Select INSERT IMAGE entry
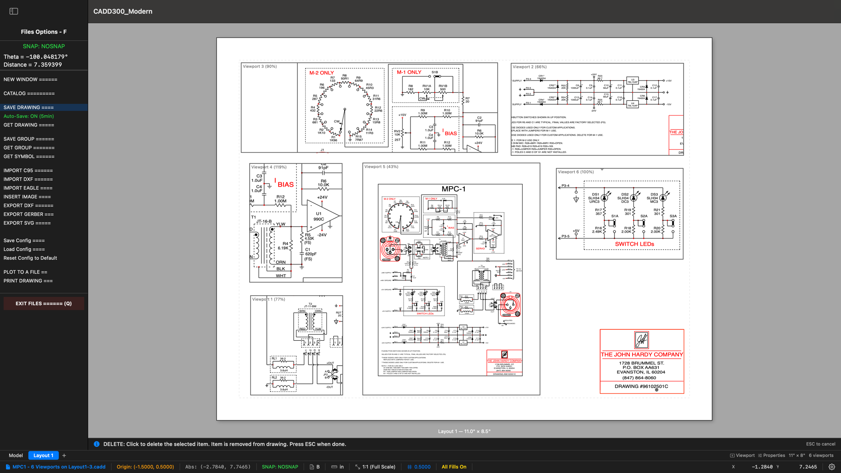 44,197
